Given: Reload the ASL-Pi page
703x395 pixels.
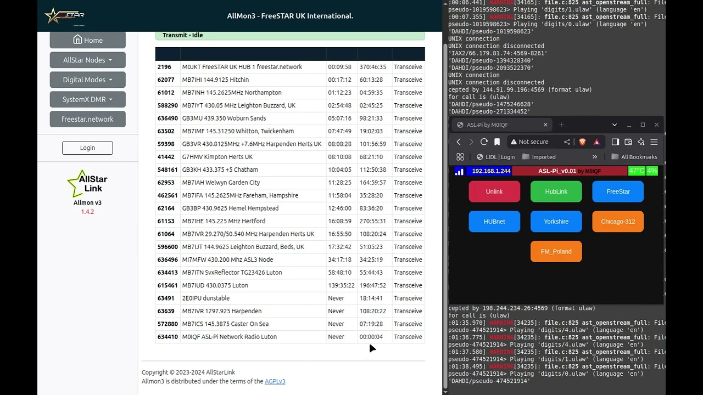Looking at the screenshot, I should pyautogui.click(x=484, y=142).
